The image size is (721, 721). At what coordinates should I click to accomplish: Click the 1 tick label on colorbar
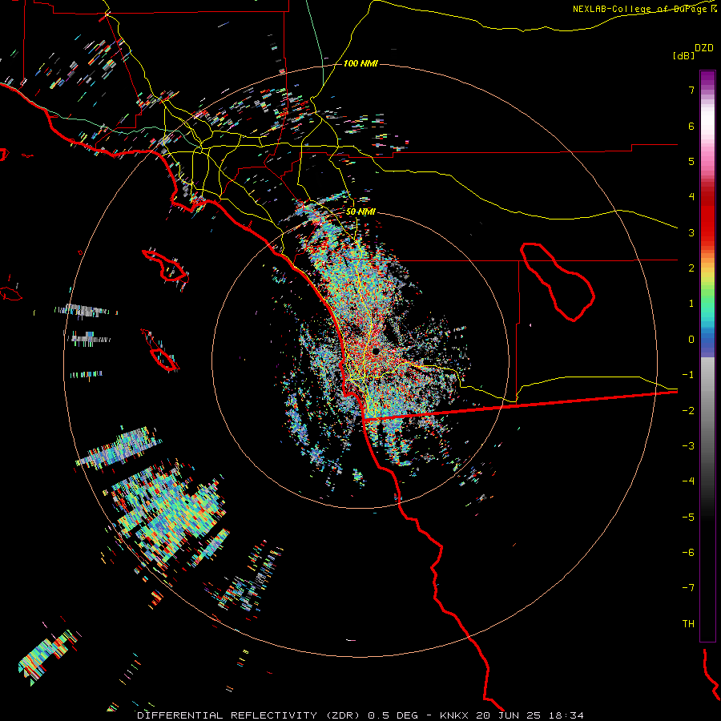[x=691, y=304]
